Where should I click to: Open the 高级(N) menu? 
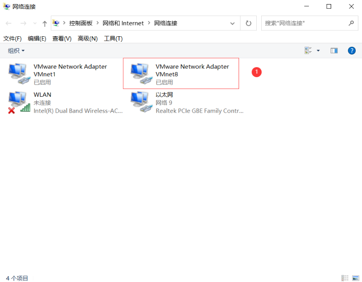(88, 39)
